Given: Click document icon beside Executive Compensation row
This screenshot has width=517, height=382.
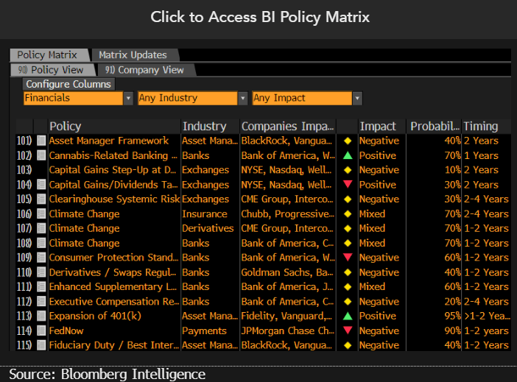Looking at the screenshot, I should click(x=41, y=302).
